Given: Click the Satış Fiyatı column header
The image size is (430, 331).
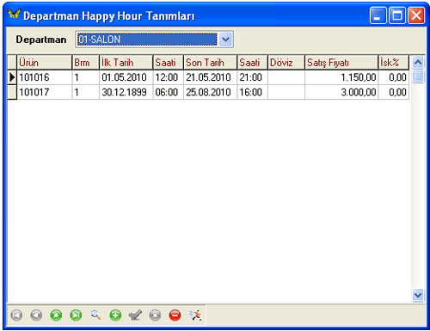Looking at the screenshot, I should [x=341, y=63].
